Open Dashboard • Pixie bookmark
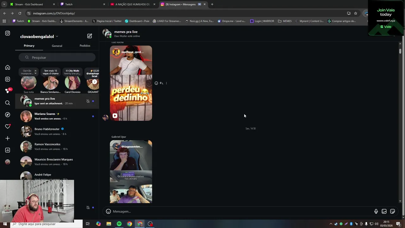405x228 pixels. (137, 21)
